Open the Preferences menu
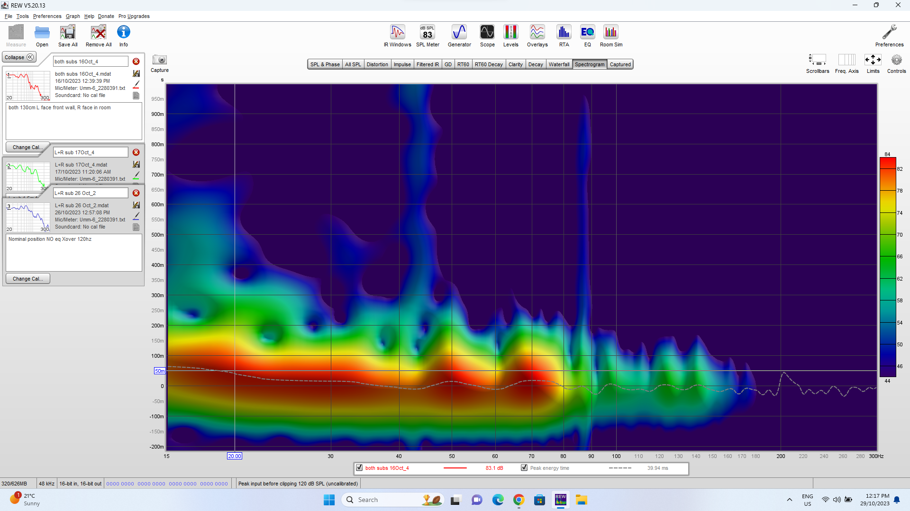This screenshot has width=910, height=511. click(x=47, y=16)
